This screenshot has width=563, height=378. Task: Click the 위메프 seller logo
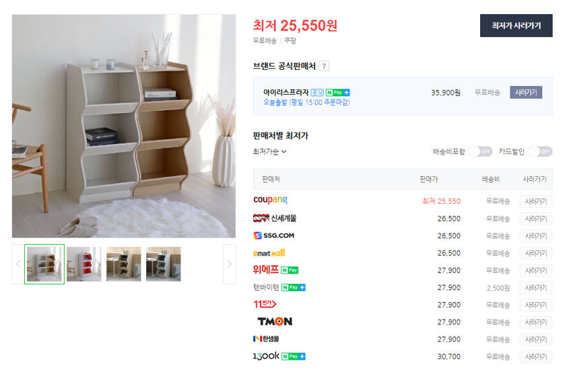266,270
